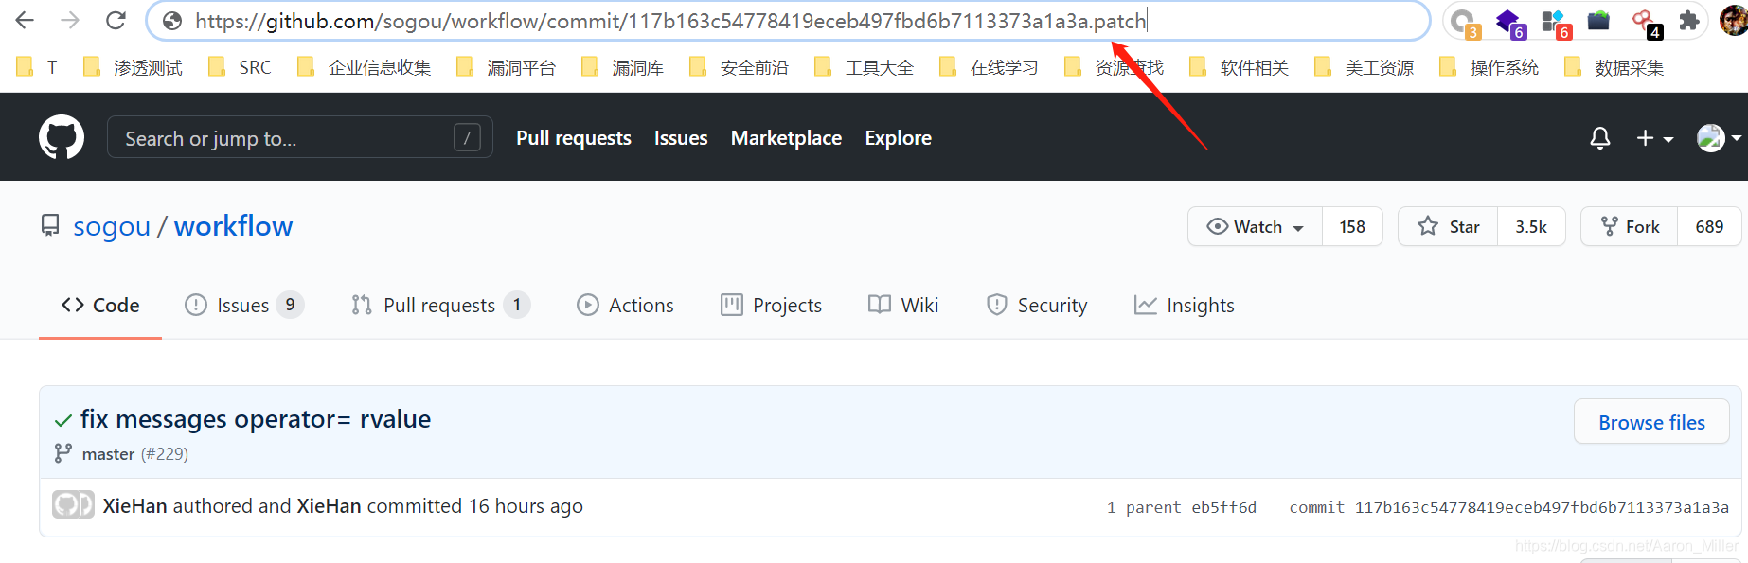Open the SRC bookmark folder

coord(240,67)
